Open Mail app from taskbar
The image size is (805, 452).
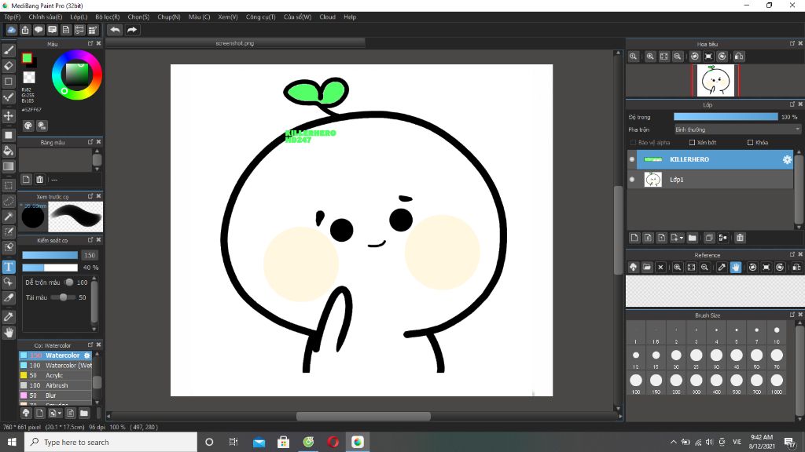pyautogui.click(x=259, y=442)
